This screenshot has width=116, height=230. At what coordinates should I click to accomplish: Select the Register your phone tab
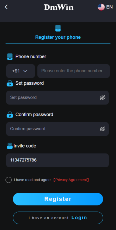coord(58,37)
